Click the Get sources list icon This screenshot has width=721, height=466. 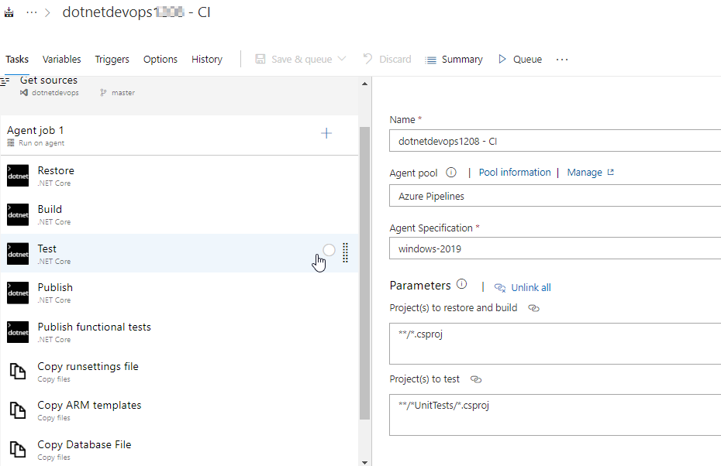point(5,82)
